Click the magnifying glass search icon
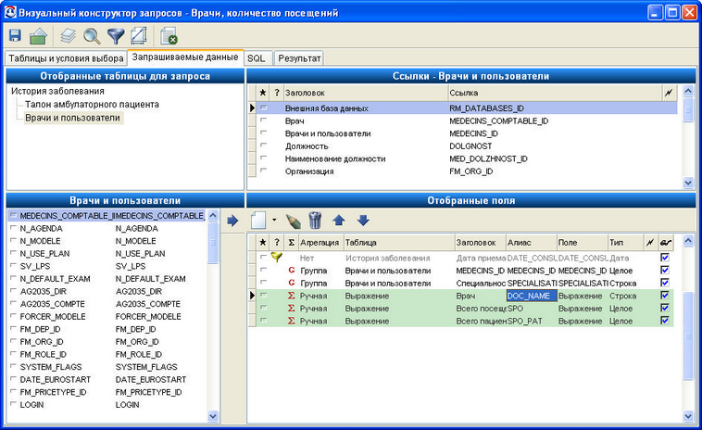Viewport: 702px width, 430px height. 92,36
